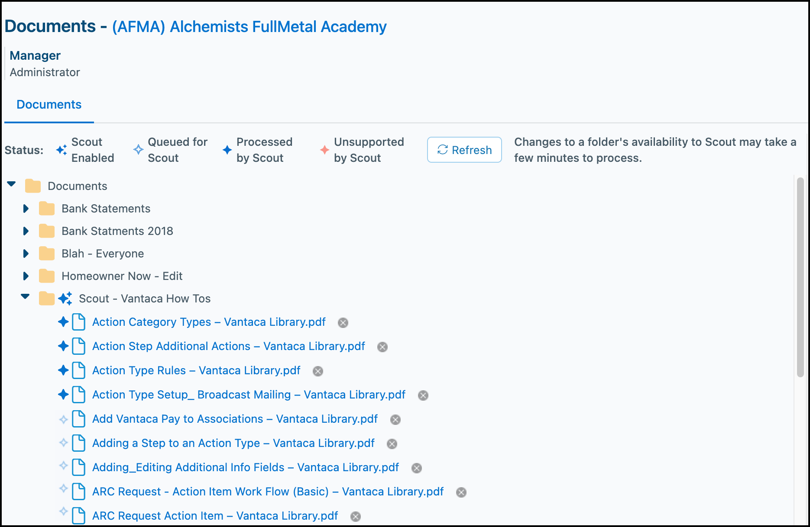Click processed star beside Action Step Additional Actions
Image resolution: width=810 pixels, height=527 pixels.
point(63,346)
